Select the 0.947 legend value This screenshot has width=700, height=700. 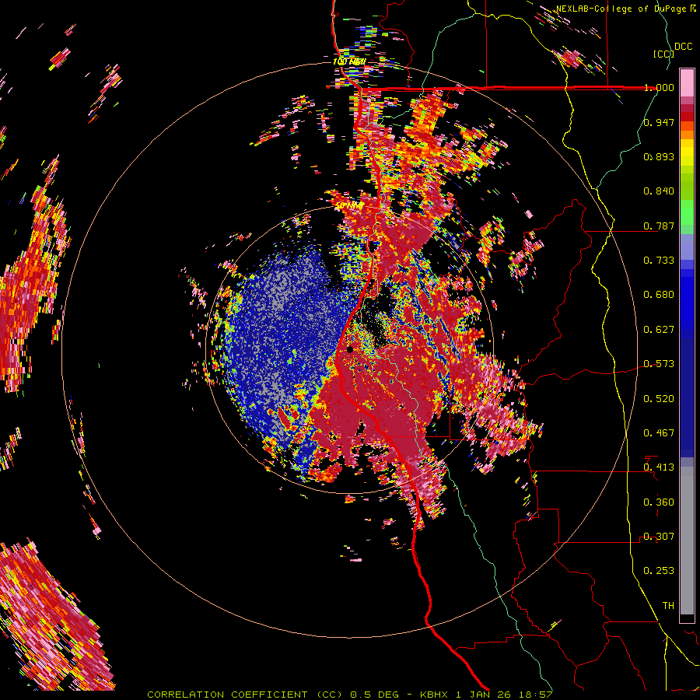pyautogui.click(x=659, y=122)
